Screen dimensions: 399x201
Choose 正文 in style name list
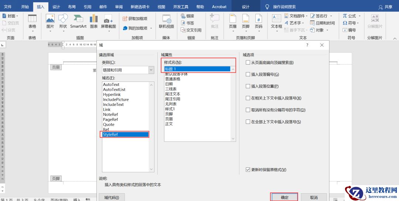click(169, 124)
